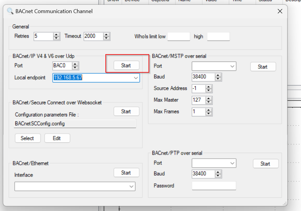301x211 pixels.
Task: Increase Source Address with up arrow
Action: tap(208, 87)
